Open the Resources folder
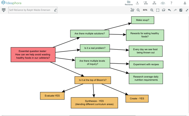189x116 pixels. [x=129, y=3]
